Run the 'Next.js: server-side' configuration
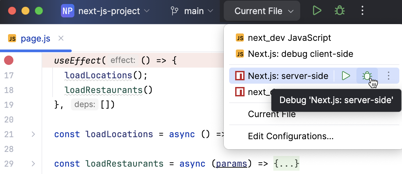 click(x=345, y=76)
